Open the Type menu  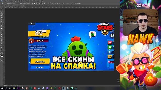click(19, 1)
